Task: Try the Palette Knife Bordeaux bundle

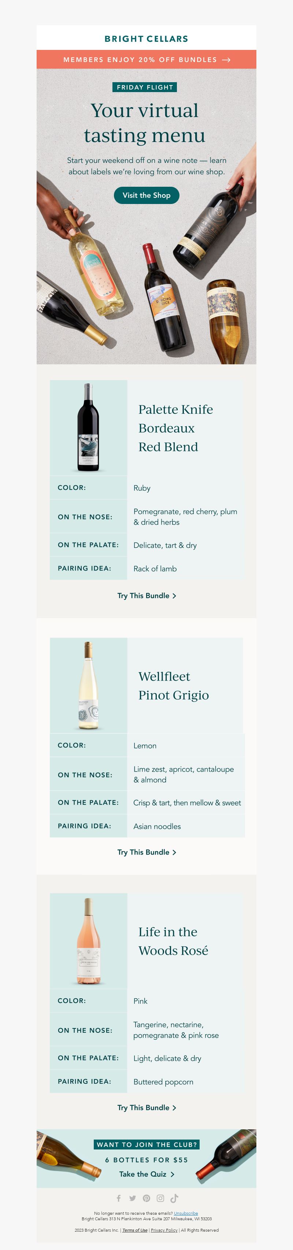Action: tap(146, 595)
